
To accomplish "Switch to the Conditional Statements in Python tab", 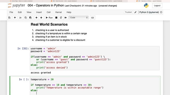I will pos(106,1).
